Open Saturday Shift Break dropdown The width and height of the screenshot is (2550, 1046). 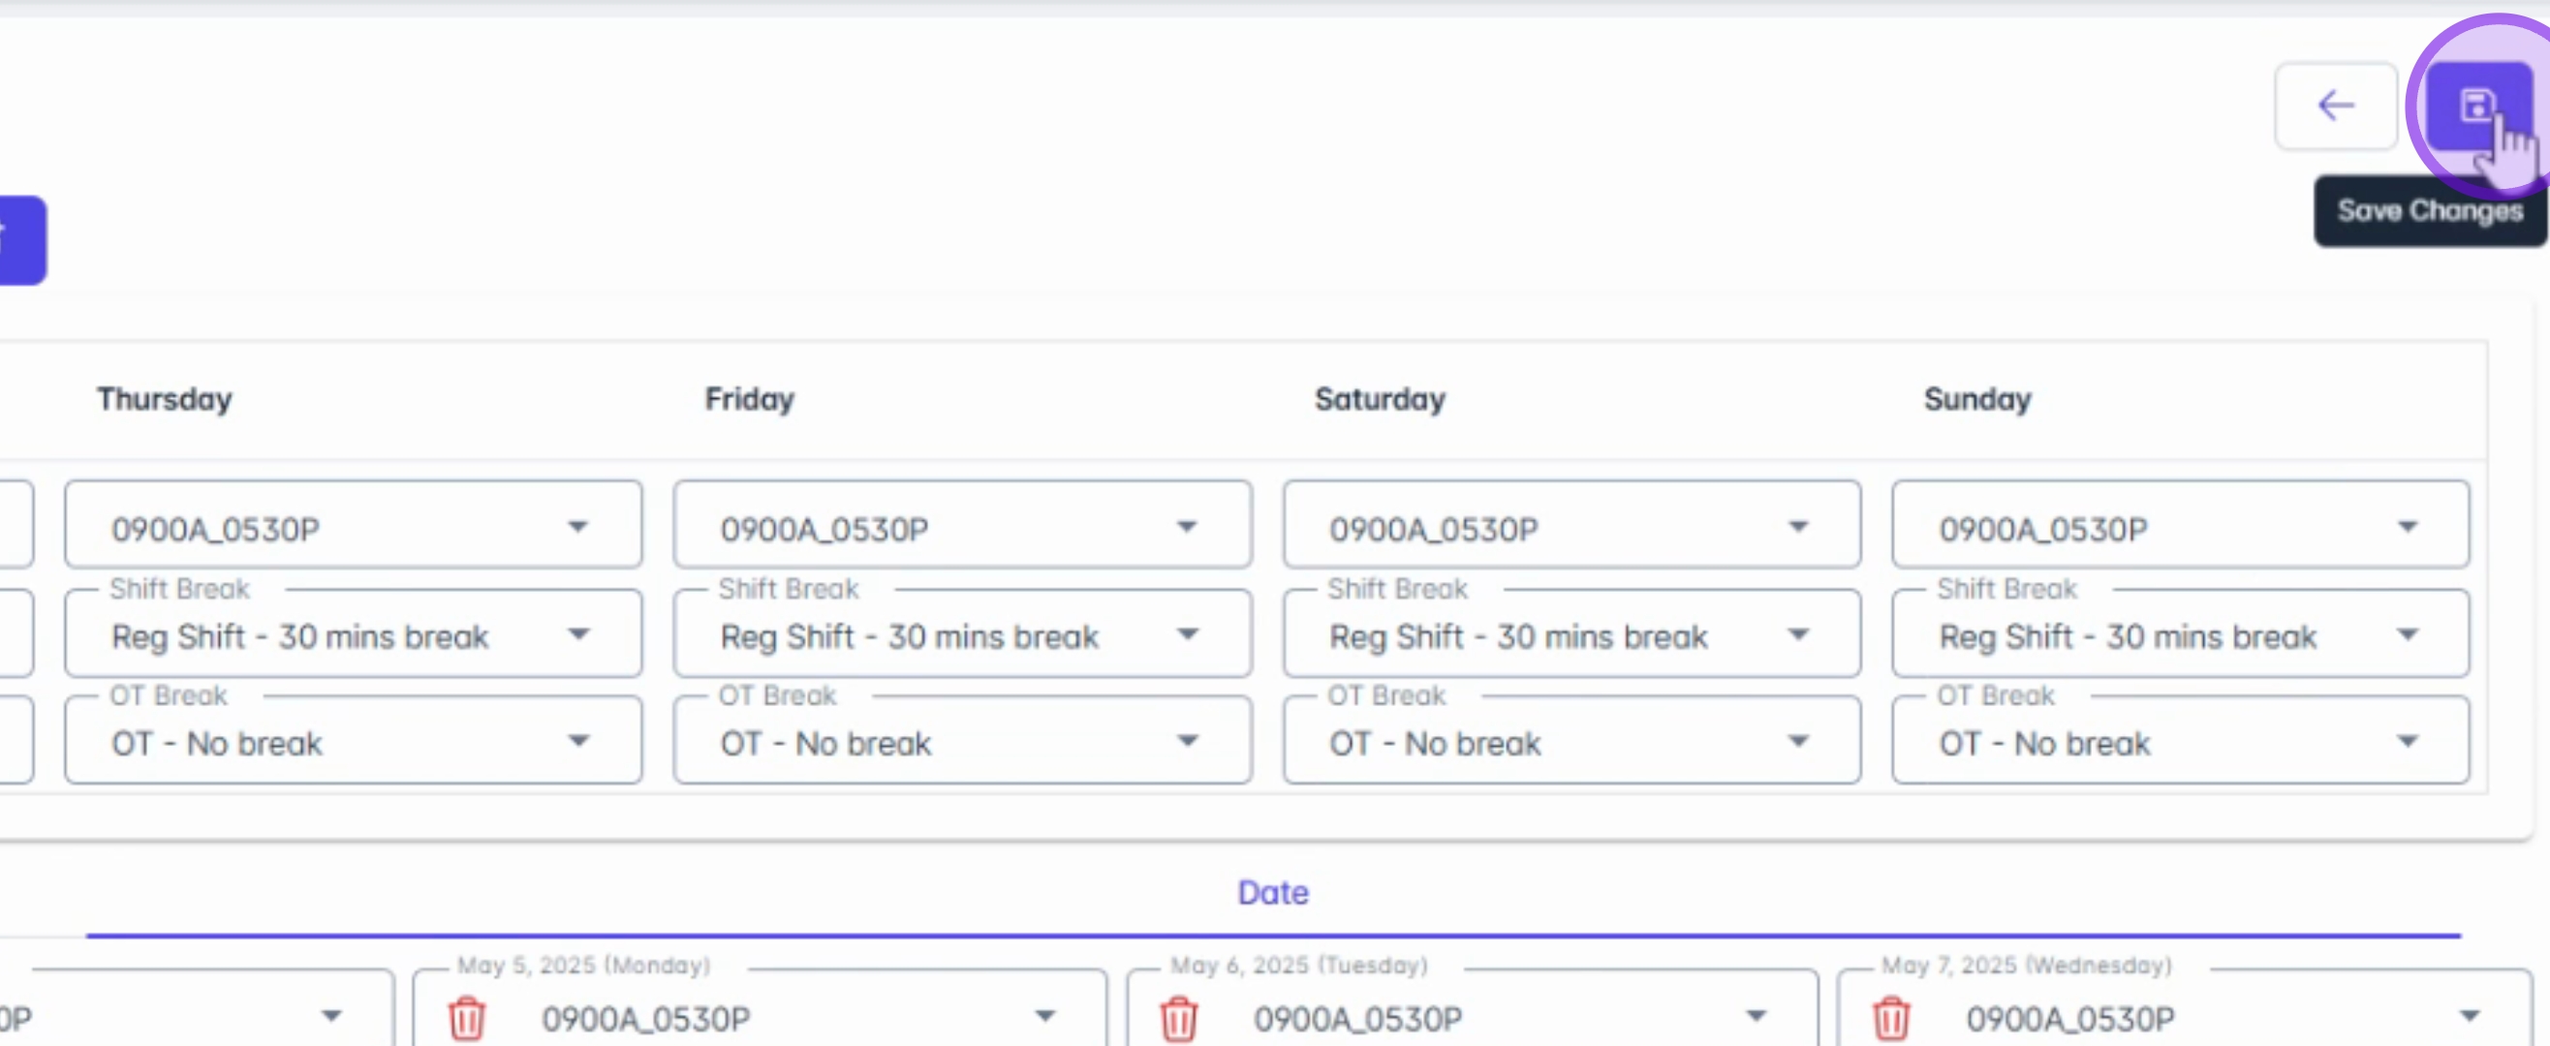1796,634
